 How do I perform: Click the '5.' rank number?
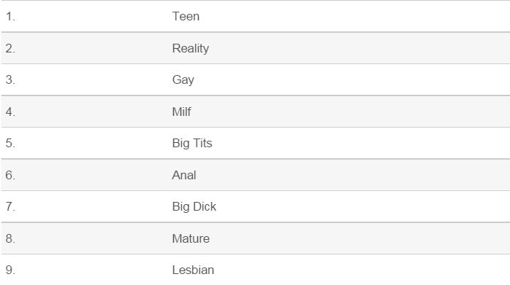(10, 143)
